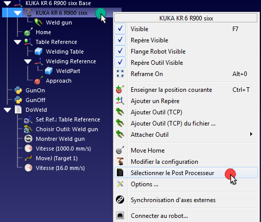
Task: Collapse the DoWeld program node
Action: (8, 110)
